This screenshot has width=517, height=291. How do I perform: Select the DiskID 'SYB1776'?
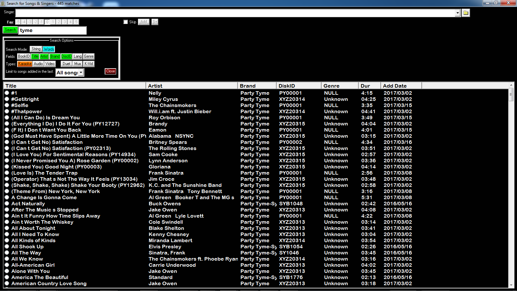pos(291,277)
